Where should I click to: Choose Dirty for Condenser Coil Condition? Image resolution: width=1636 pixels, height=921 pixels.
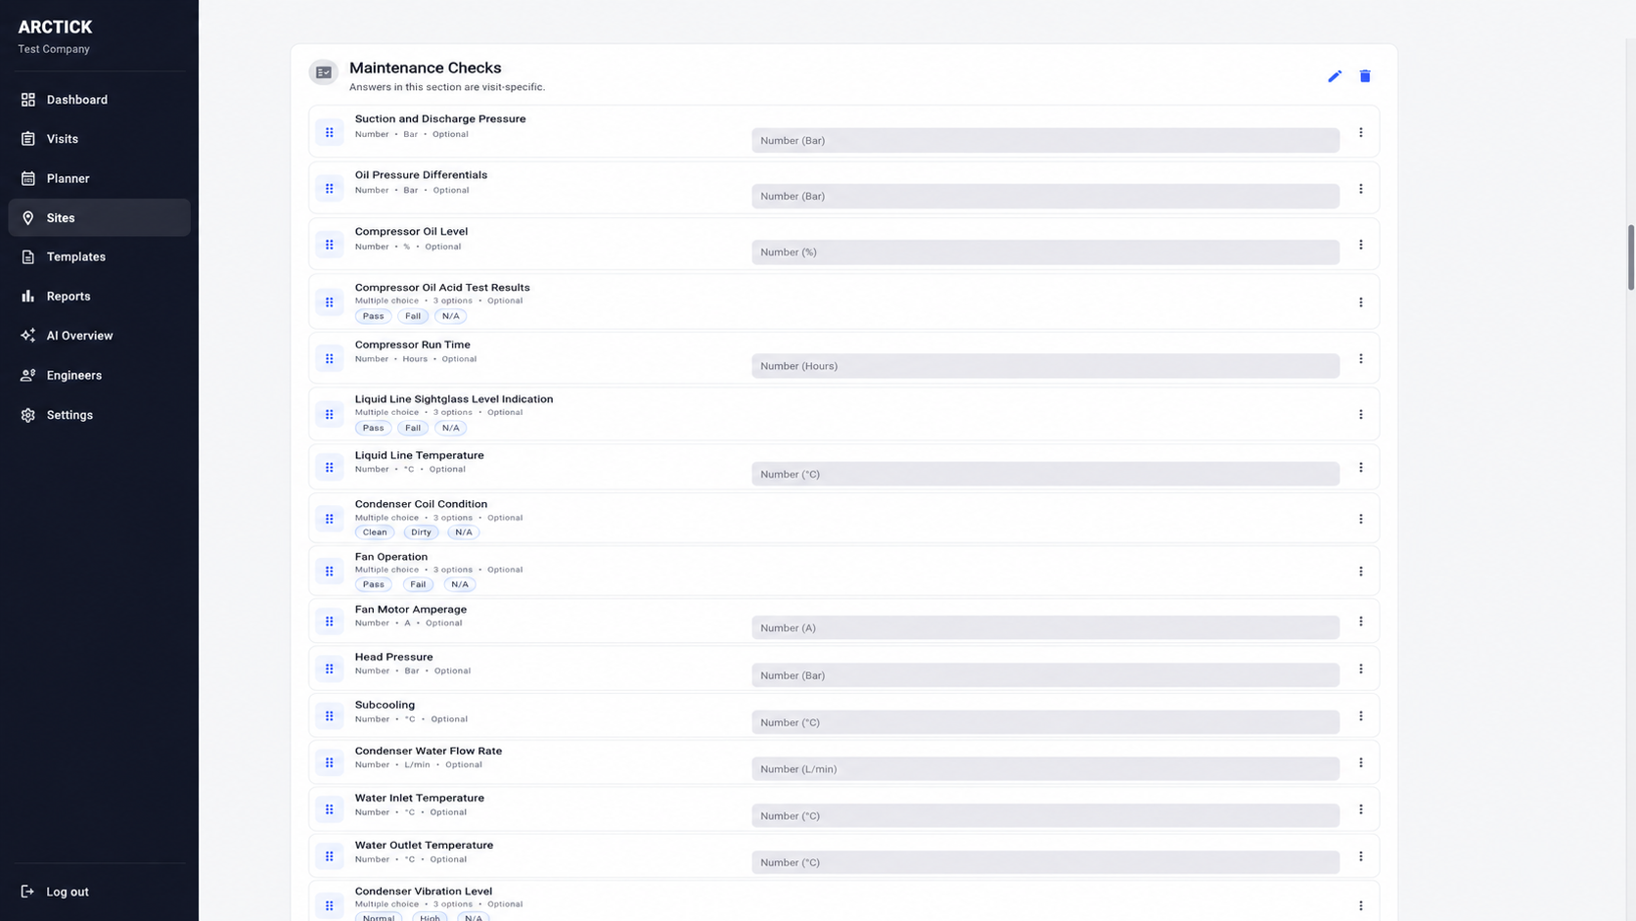click(x=421, y=532)
